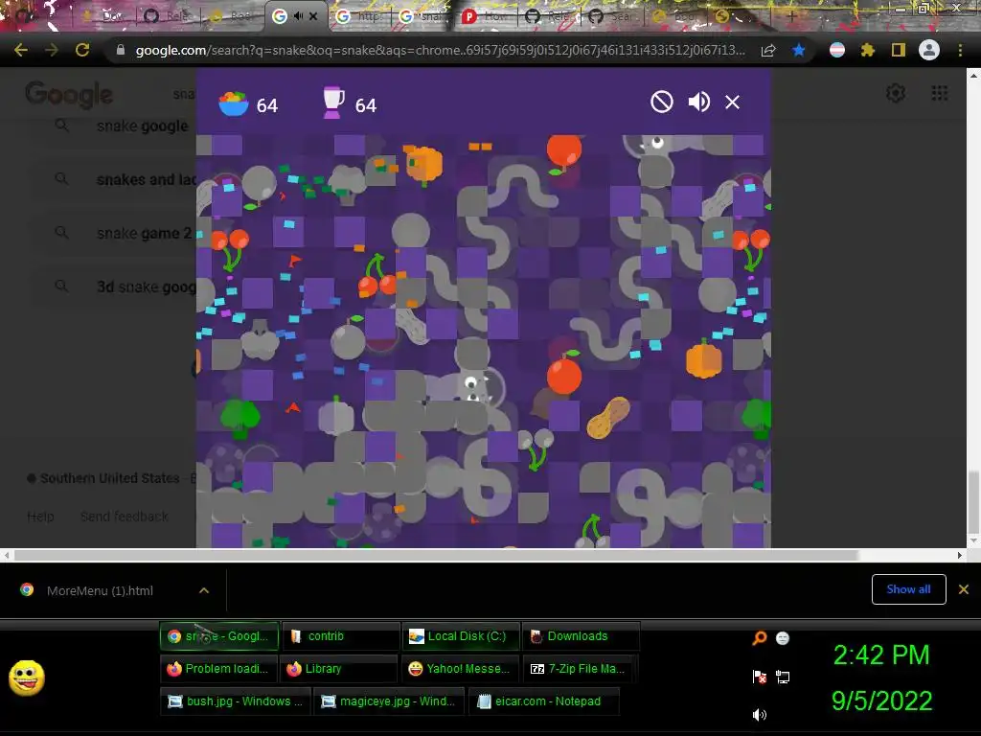Viewport: 981px width, 736px height.
Task: Open the Google apps grid
Action: point(939,93)
